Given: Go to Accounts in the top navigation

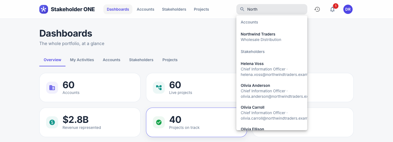Looking at the screenshot, I should pyautogui.click(x=145, y=9).
